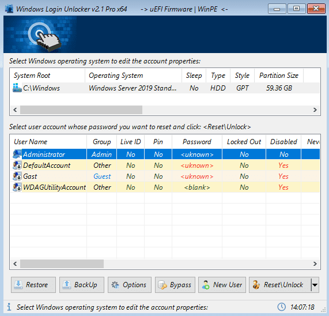Click the Reset\Unlock button
The image size is (329, 316).
[x=279, y=285]
